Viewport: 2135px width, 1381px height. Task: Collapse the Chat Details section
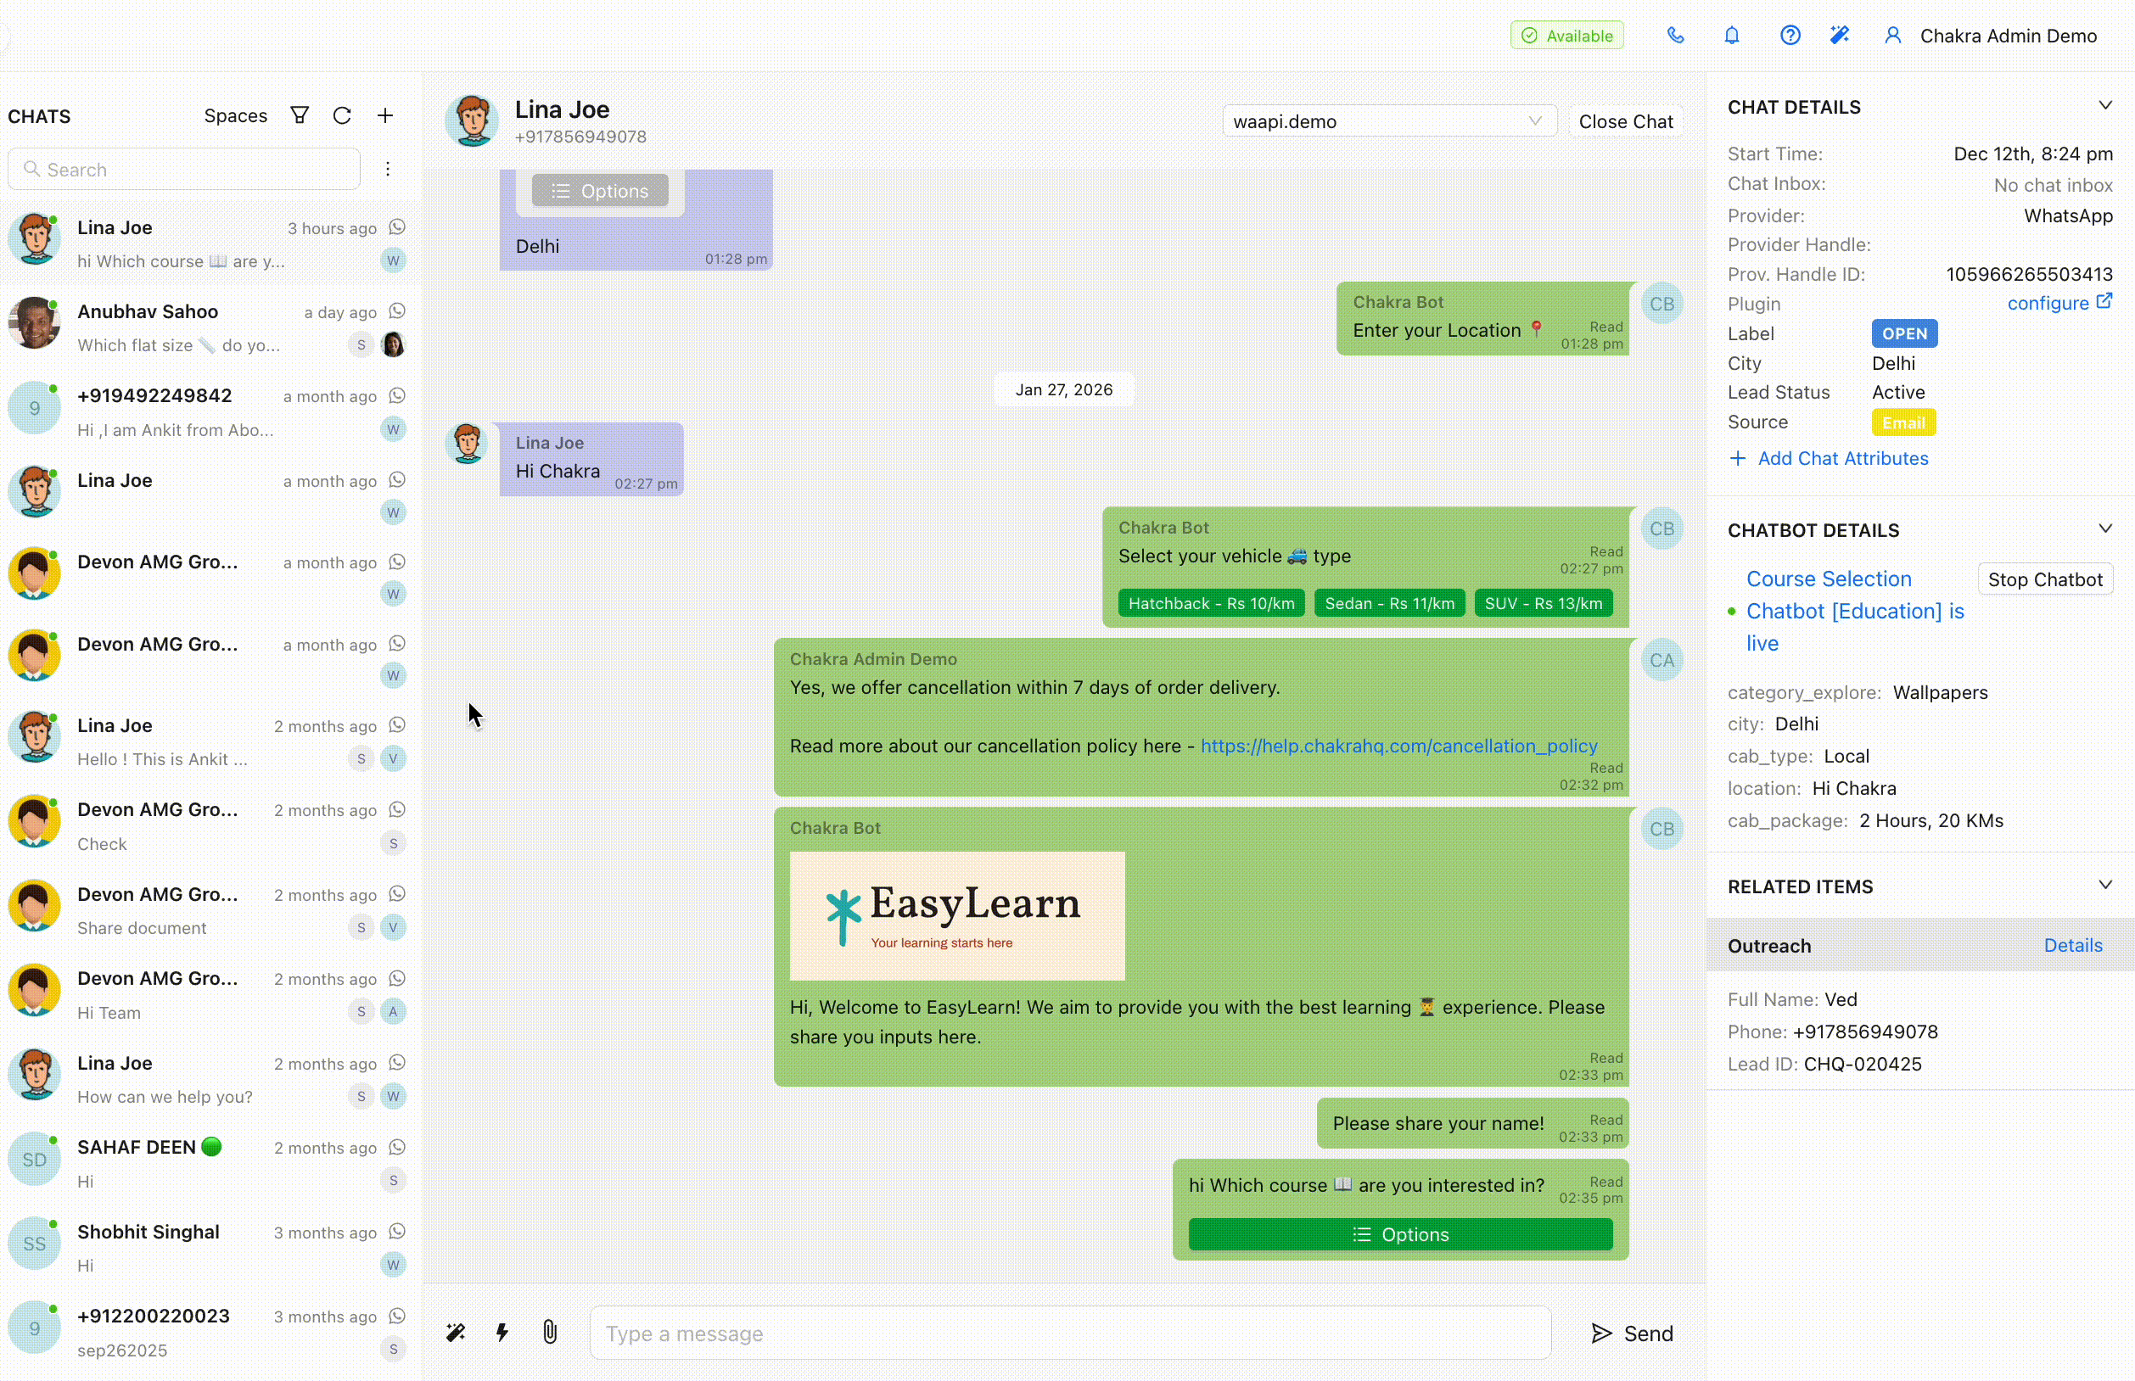pos(2104,106)
